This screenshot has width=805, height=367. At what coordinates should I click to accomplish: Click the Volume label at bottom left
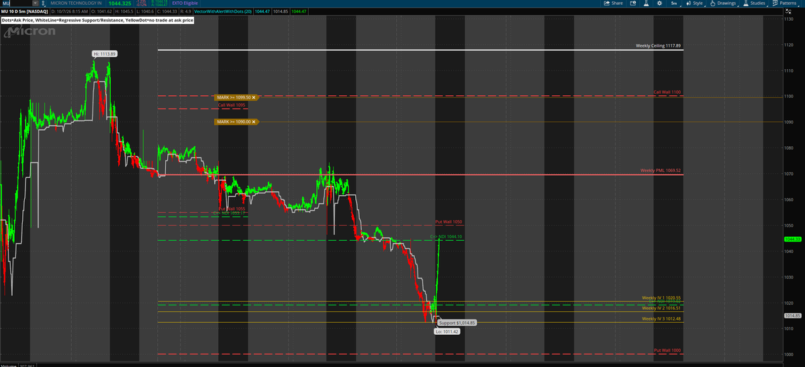click(x=9, y=366)
